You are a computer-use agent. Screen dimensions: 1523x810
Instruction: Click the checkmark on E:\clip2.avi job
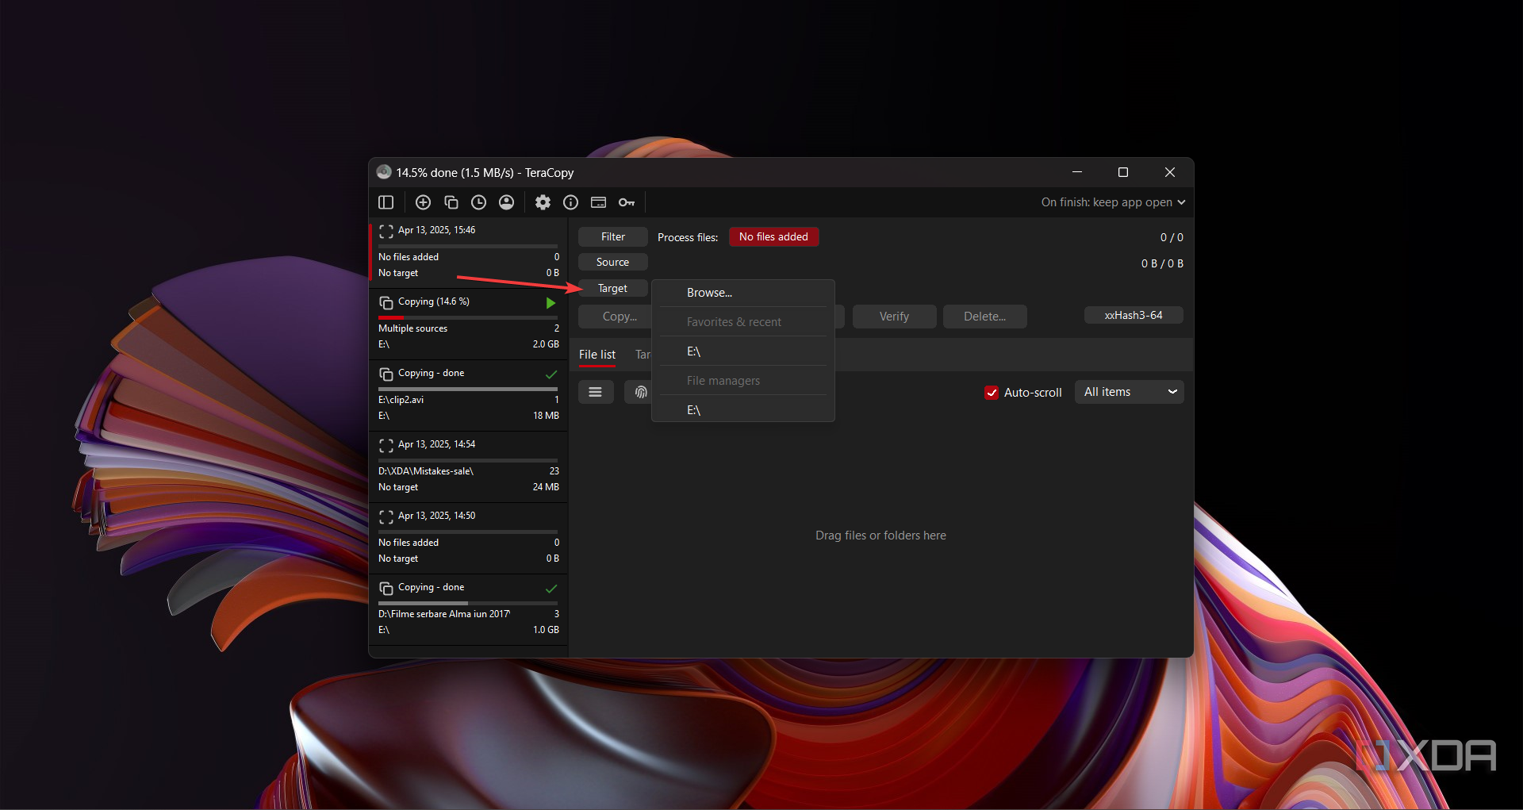(551, 374)
